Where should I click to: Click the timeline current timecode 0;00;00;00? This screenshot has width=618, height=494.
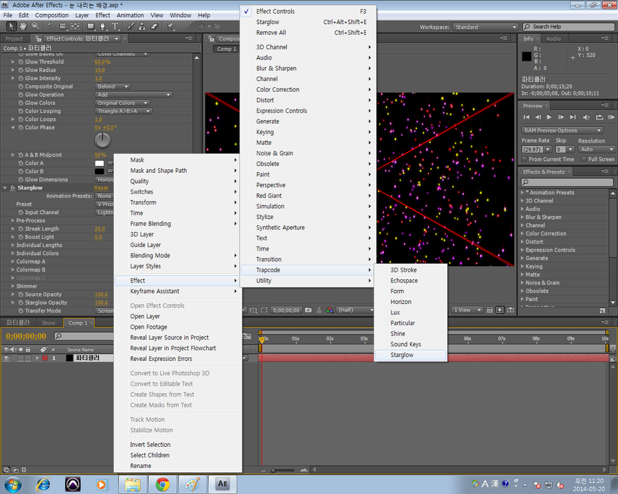tap(26, 336)
